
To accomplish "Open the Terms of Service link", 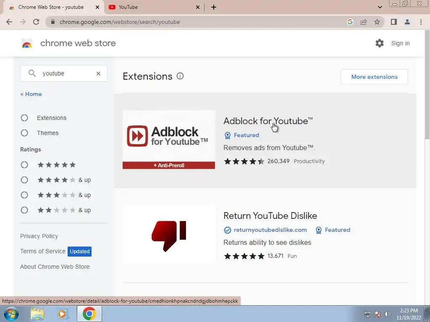I will [x=43, y=251].
